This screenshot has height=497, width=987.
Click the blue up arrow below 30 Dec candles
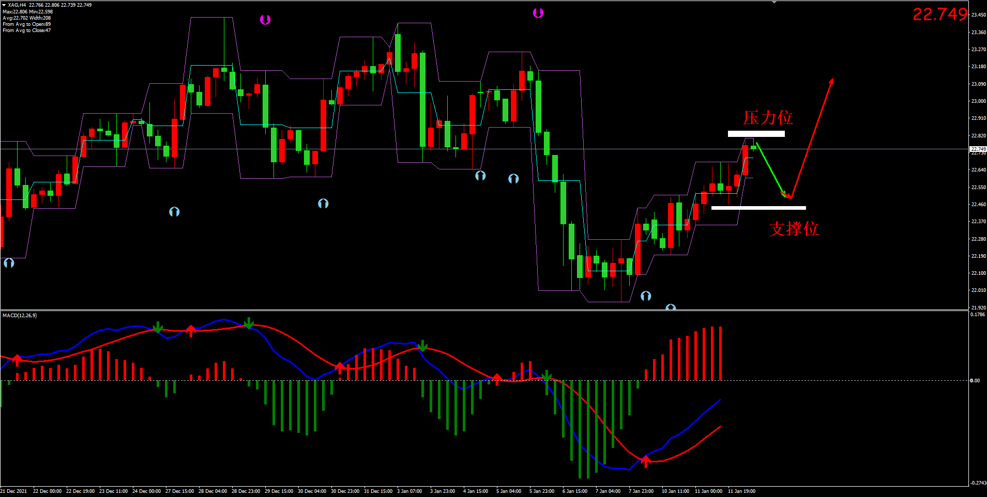click(x=323, y=204)
